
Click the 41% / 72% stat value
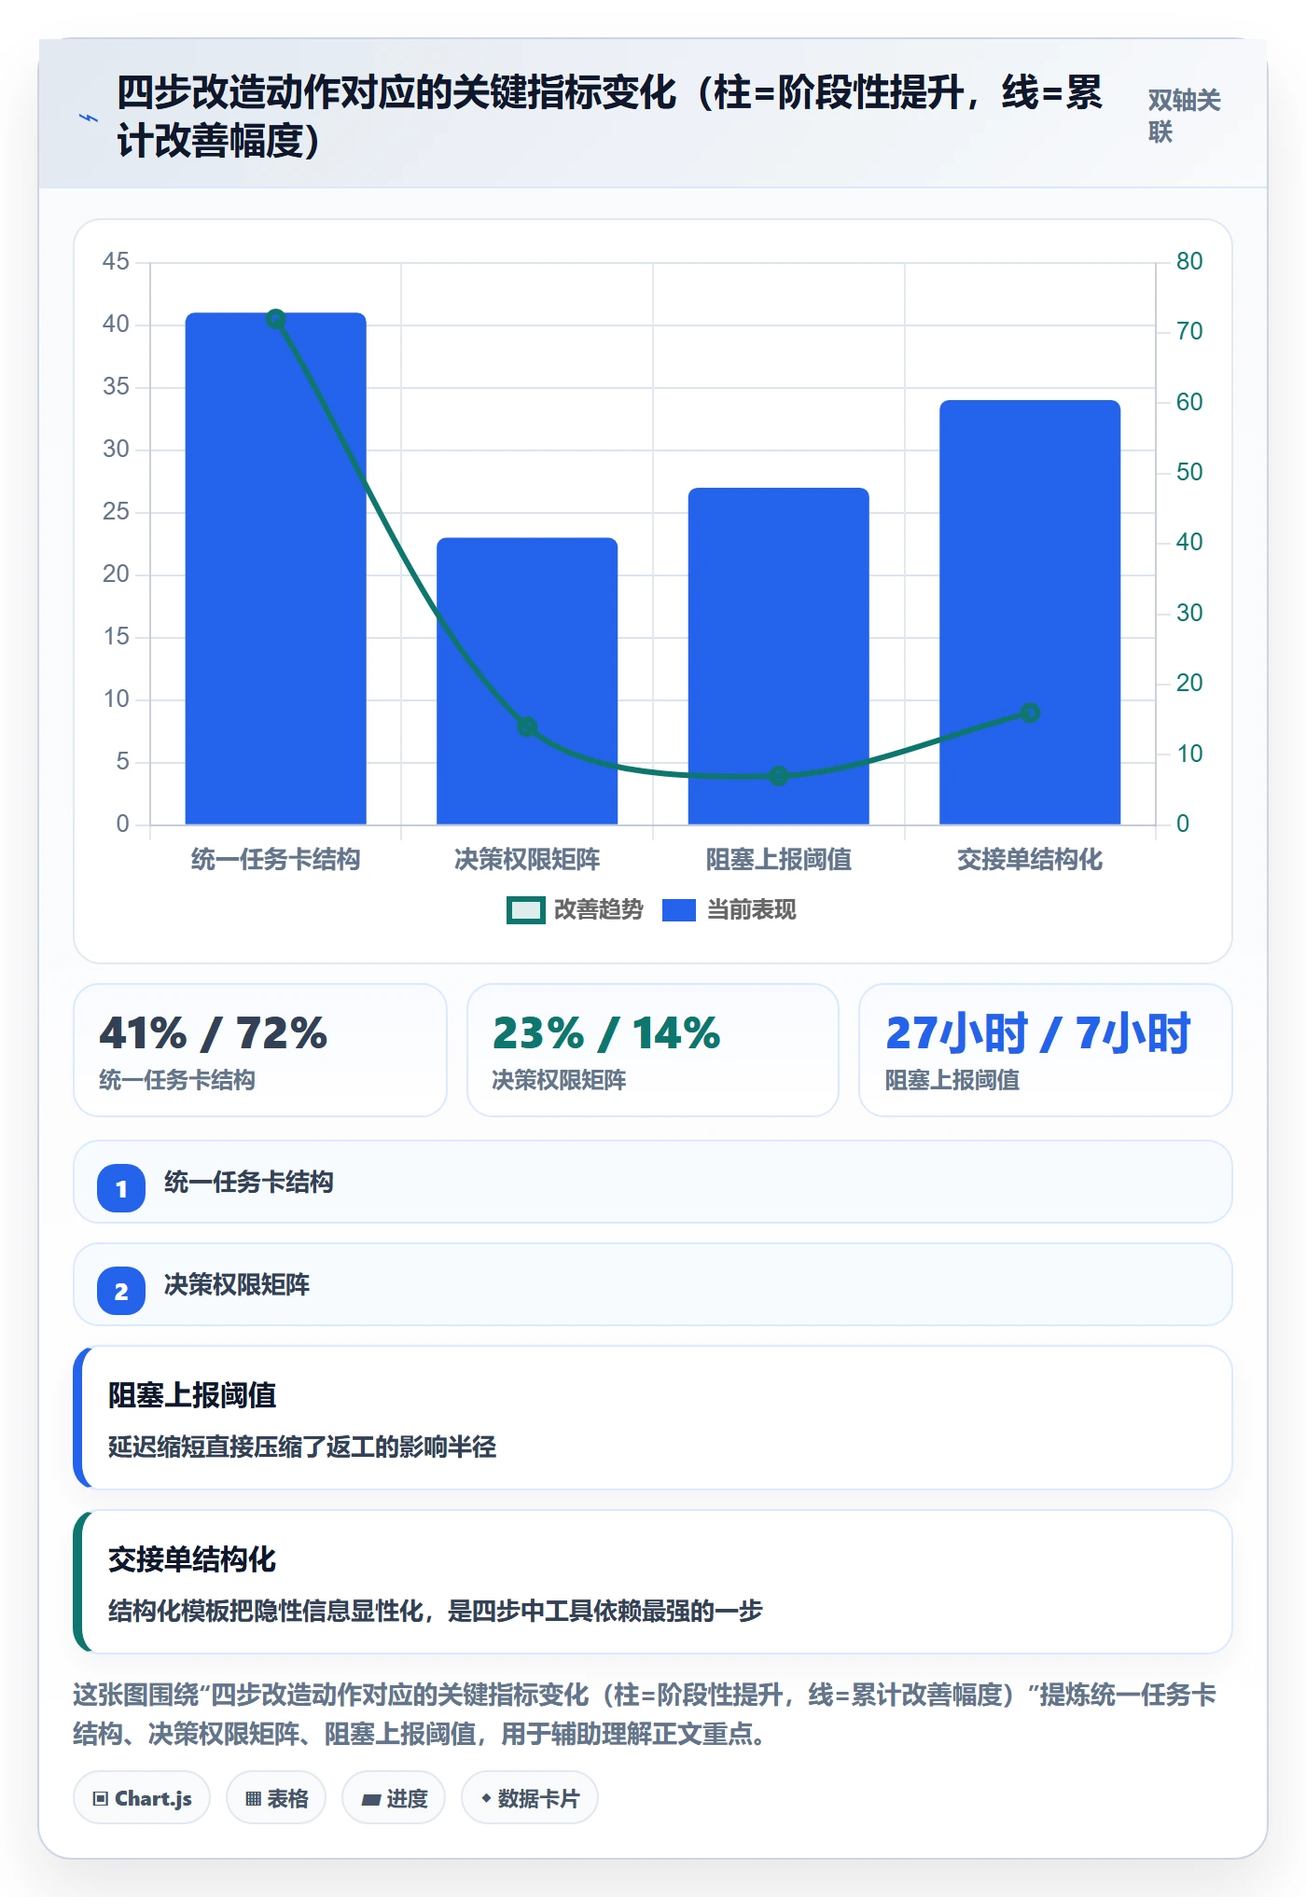click(214, 1033)
